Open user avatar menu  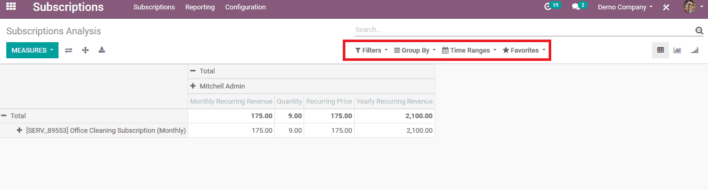692,7
